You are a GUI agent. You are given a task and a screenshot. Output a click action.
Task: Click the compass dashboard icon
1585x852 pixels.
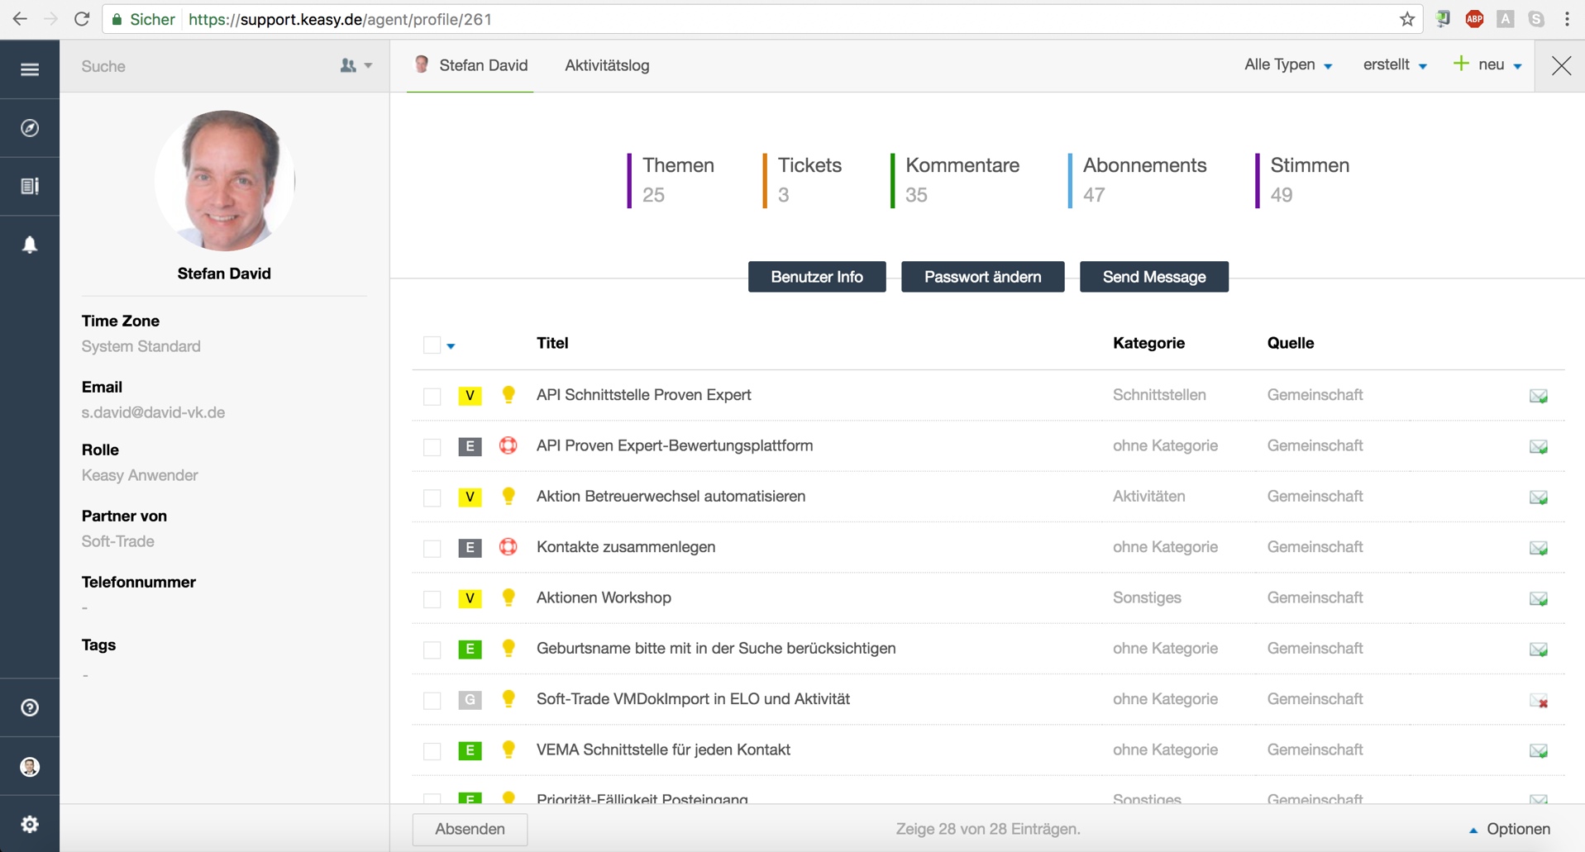(x=30, y=128)
